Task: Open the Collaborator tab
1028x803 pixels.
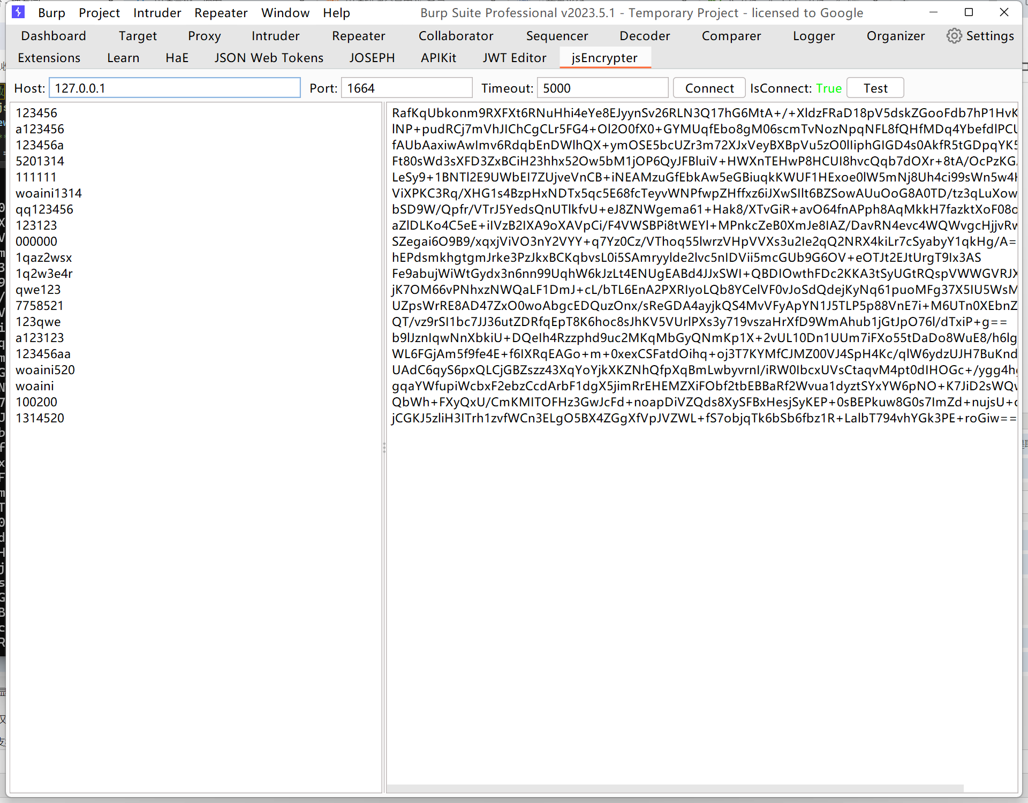Action: point(456,36)
